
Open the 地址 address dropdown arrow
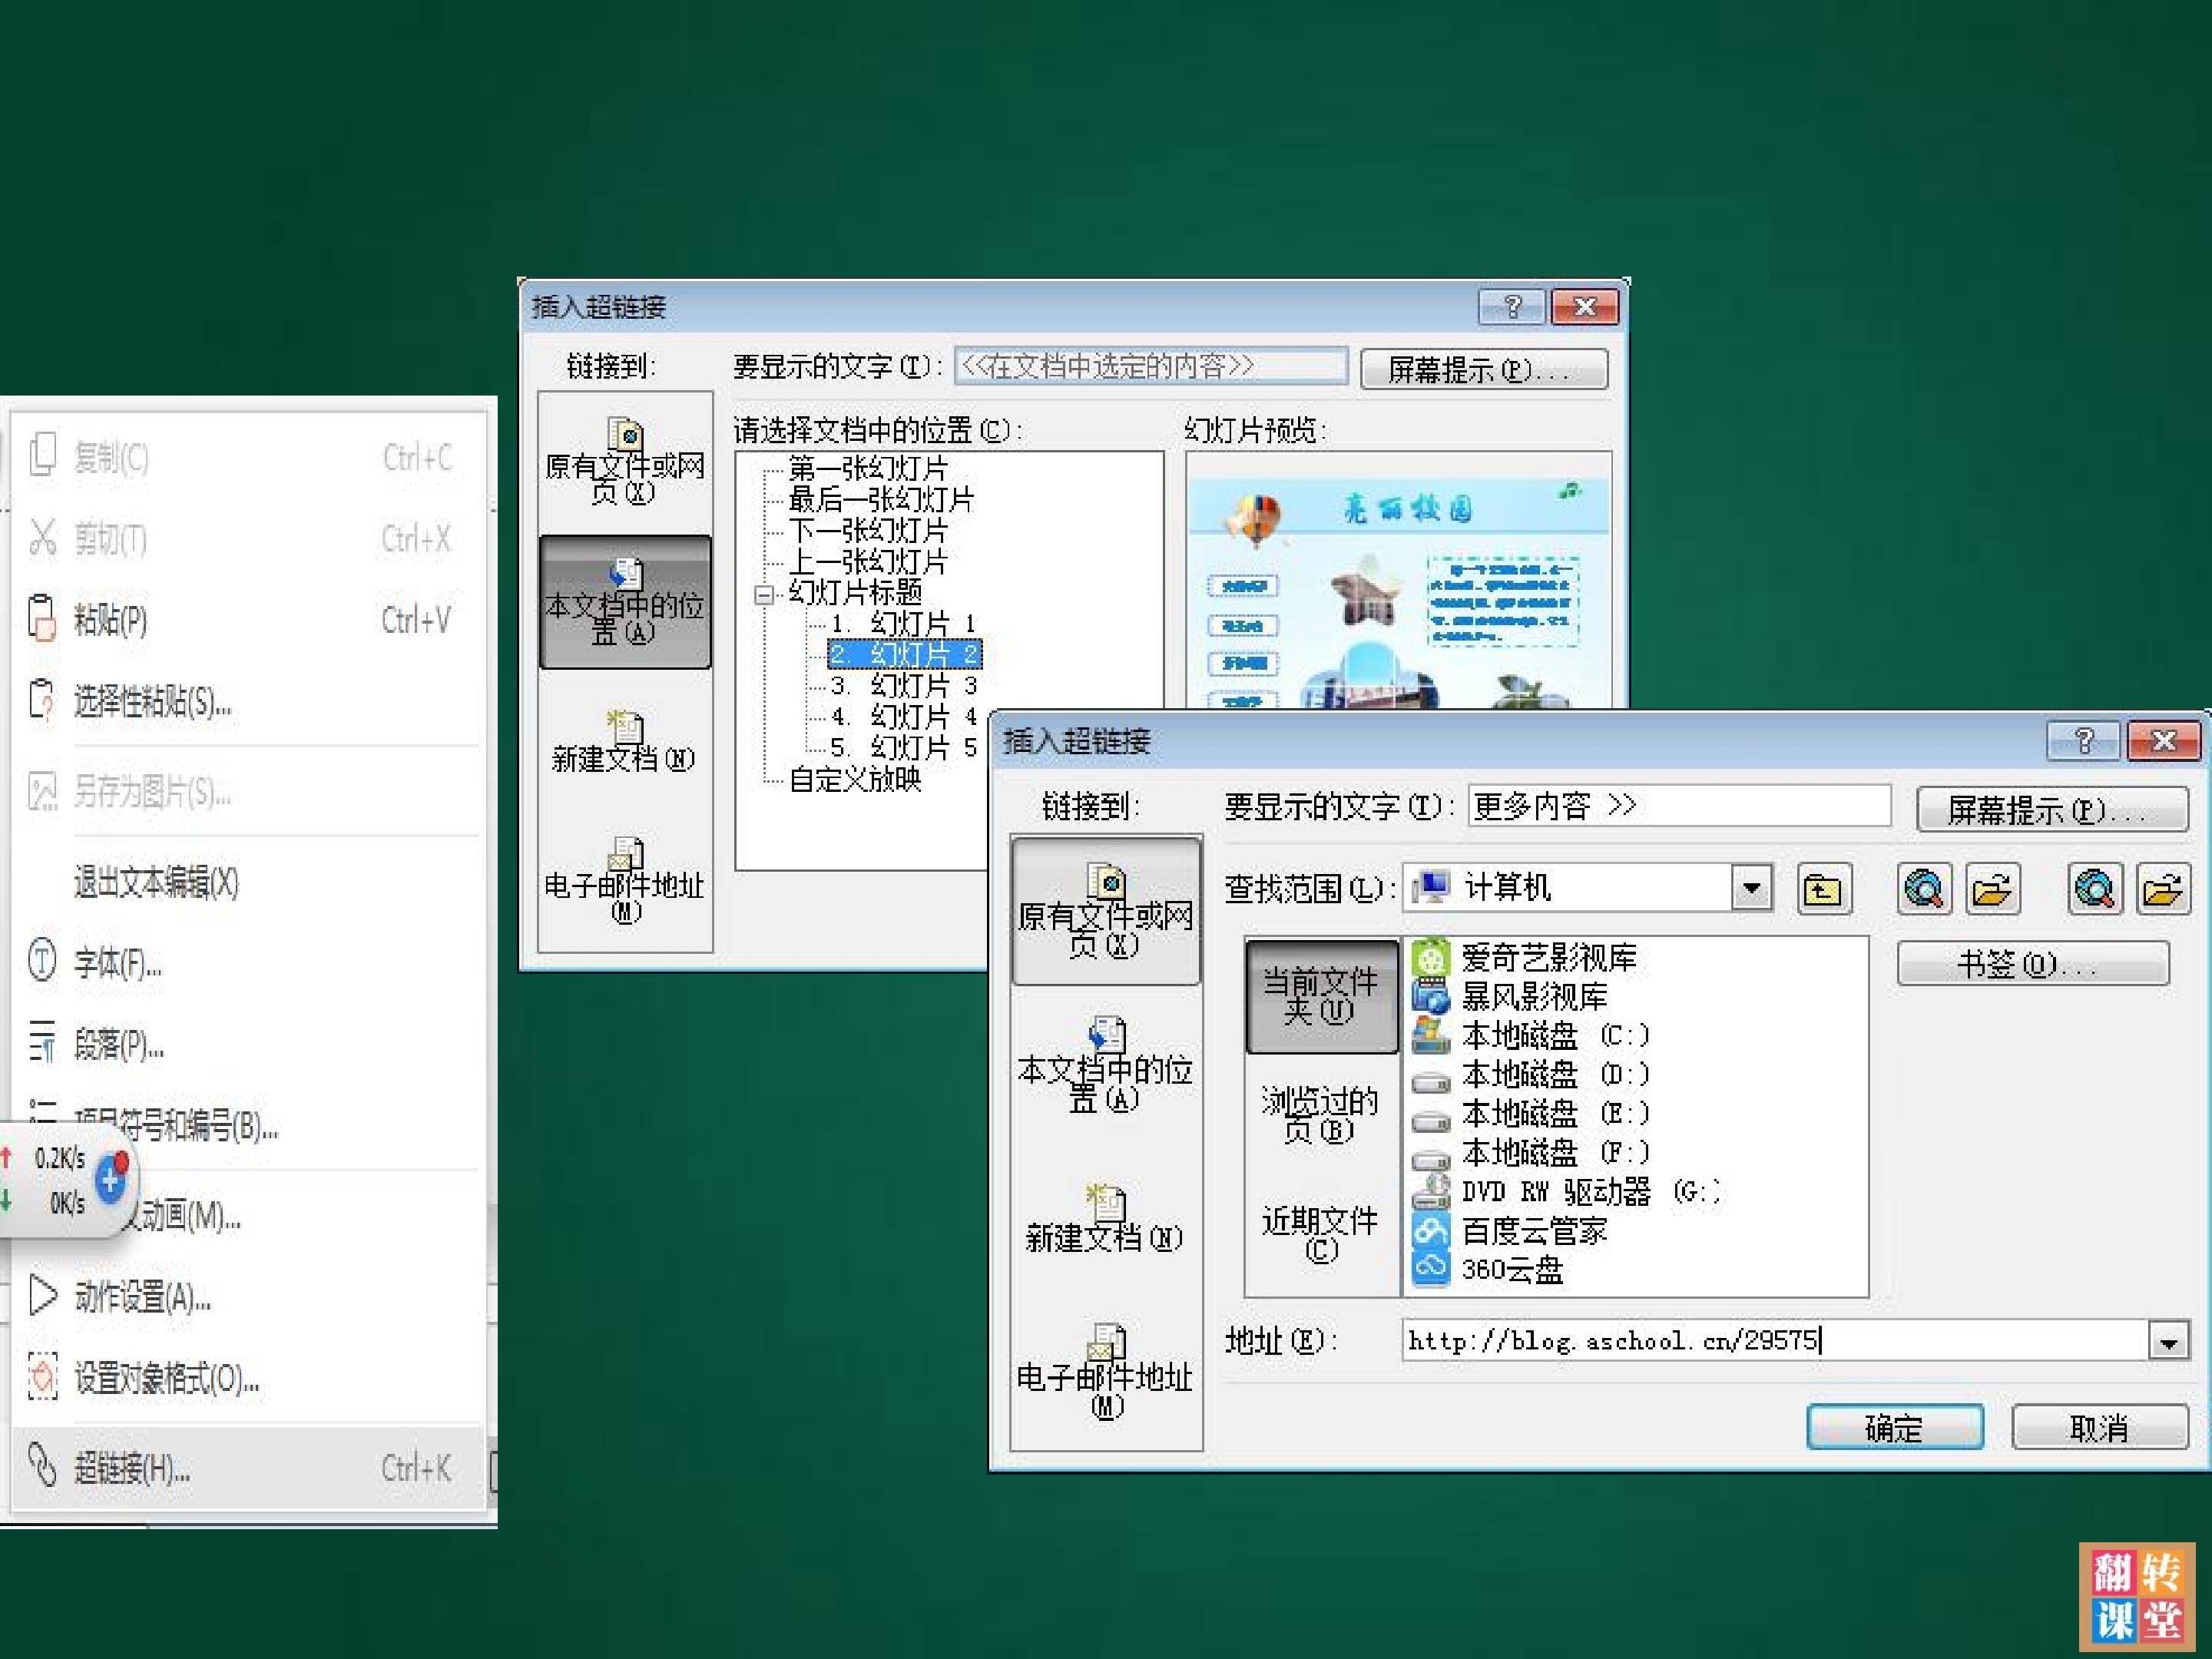pos(2168,1341)
